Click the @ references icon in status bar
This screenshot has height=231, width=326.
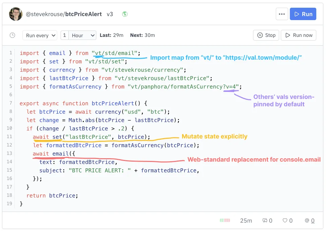click(x=307, y=220)
